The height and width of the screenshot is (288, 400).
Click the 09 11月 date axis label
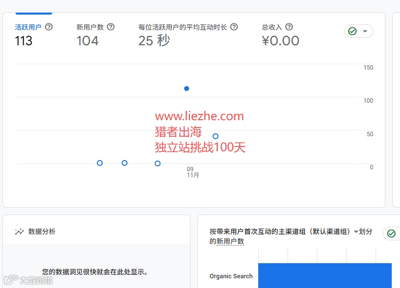point(192,172)
